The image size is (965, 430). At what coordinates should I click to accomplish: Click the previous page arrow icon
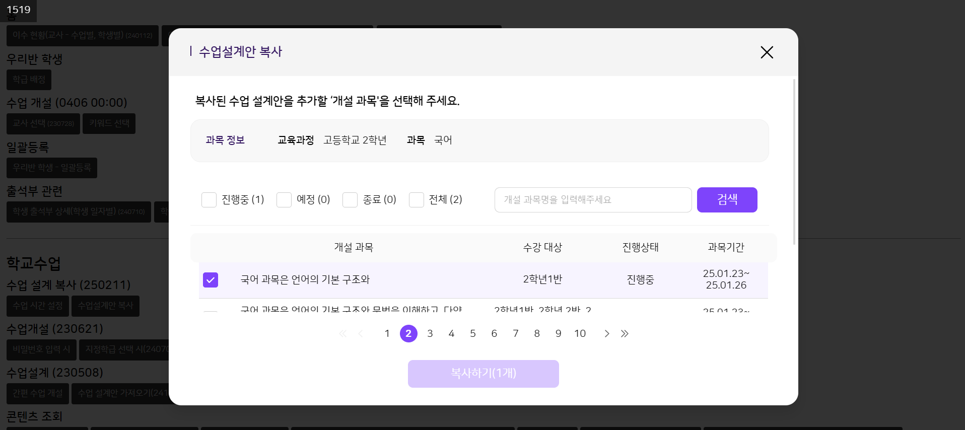coord(361,334)
